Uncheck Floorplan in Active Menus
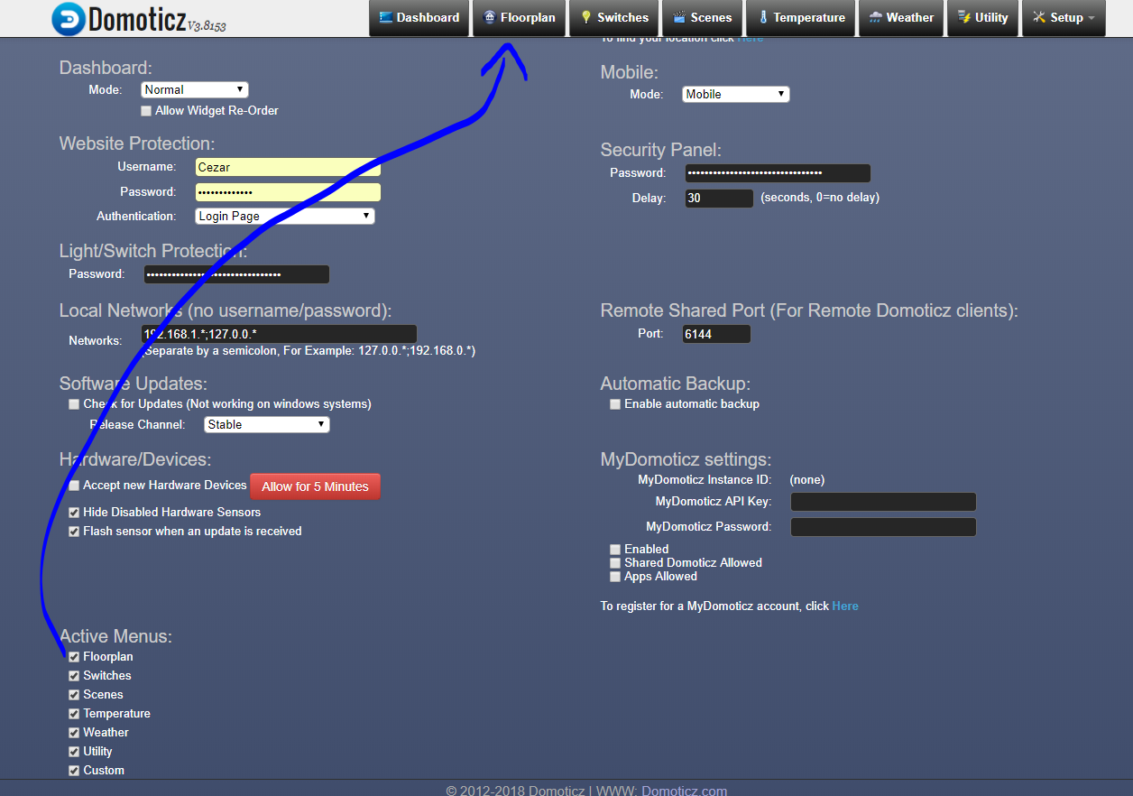Viewport: 1133px width, 796px height. coord(74,657)
